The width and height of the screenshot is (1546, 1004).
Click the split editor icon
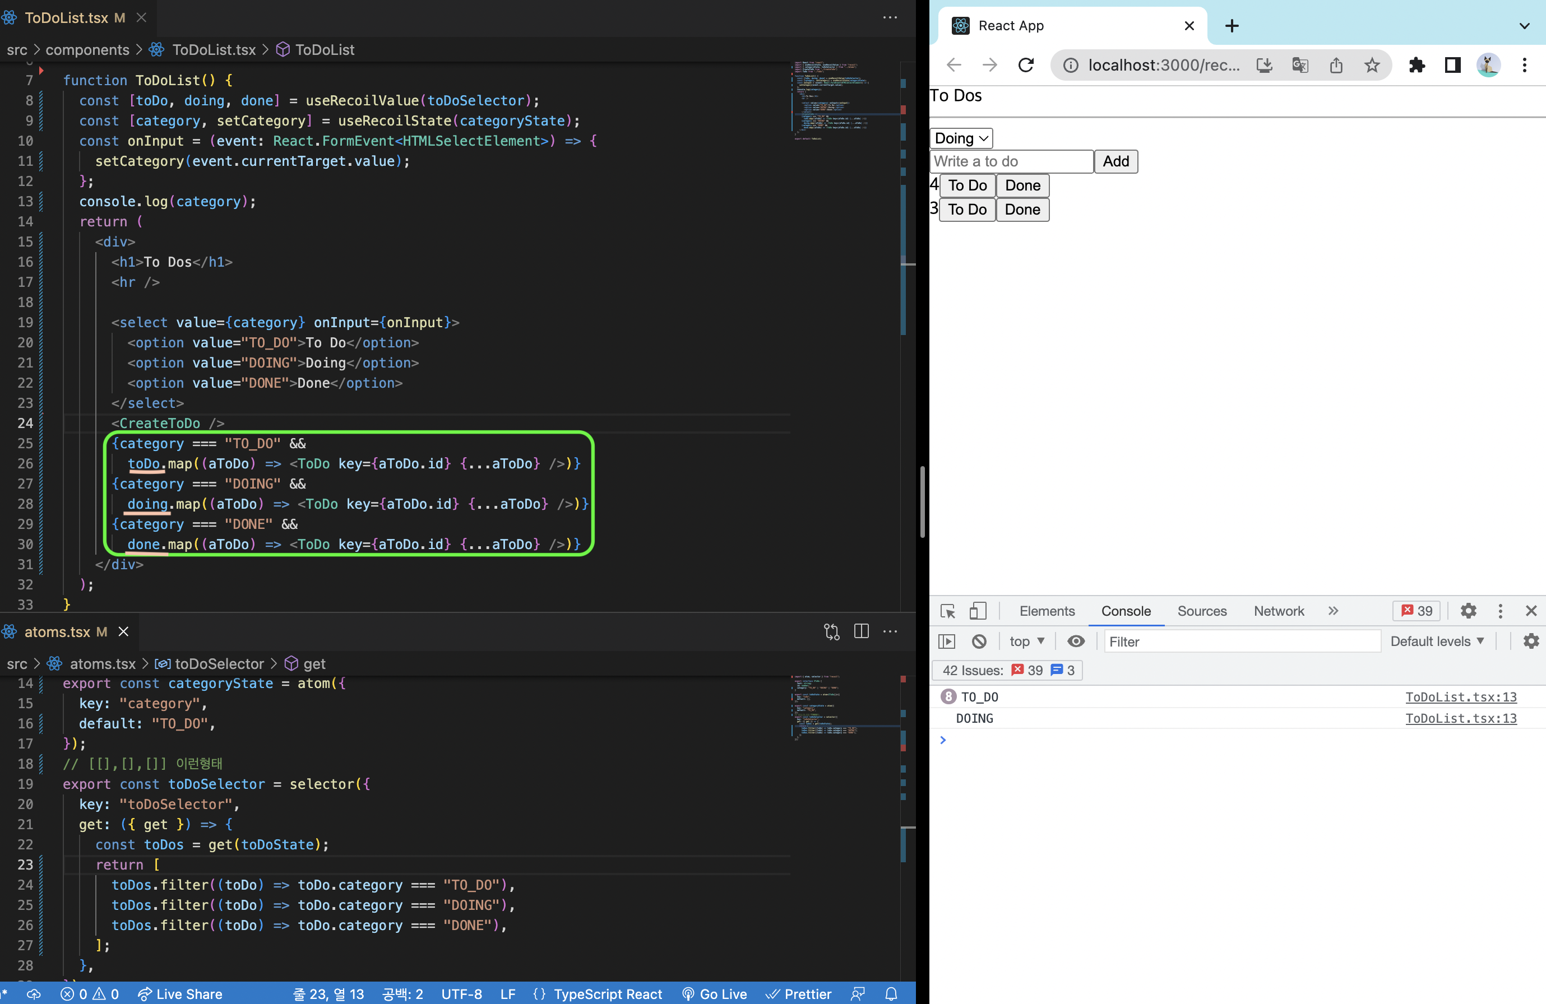coord(862,631)
